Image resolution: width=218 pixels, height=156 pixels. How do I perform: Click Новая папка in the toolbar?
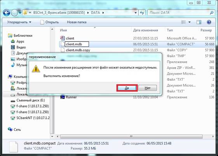(x=77, y=22)
